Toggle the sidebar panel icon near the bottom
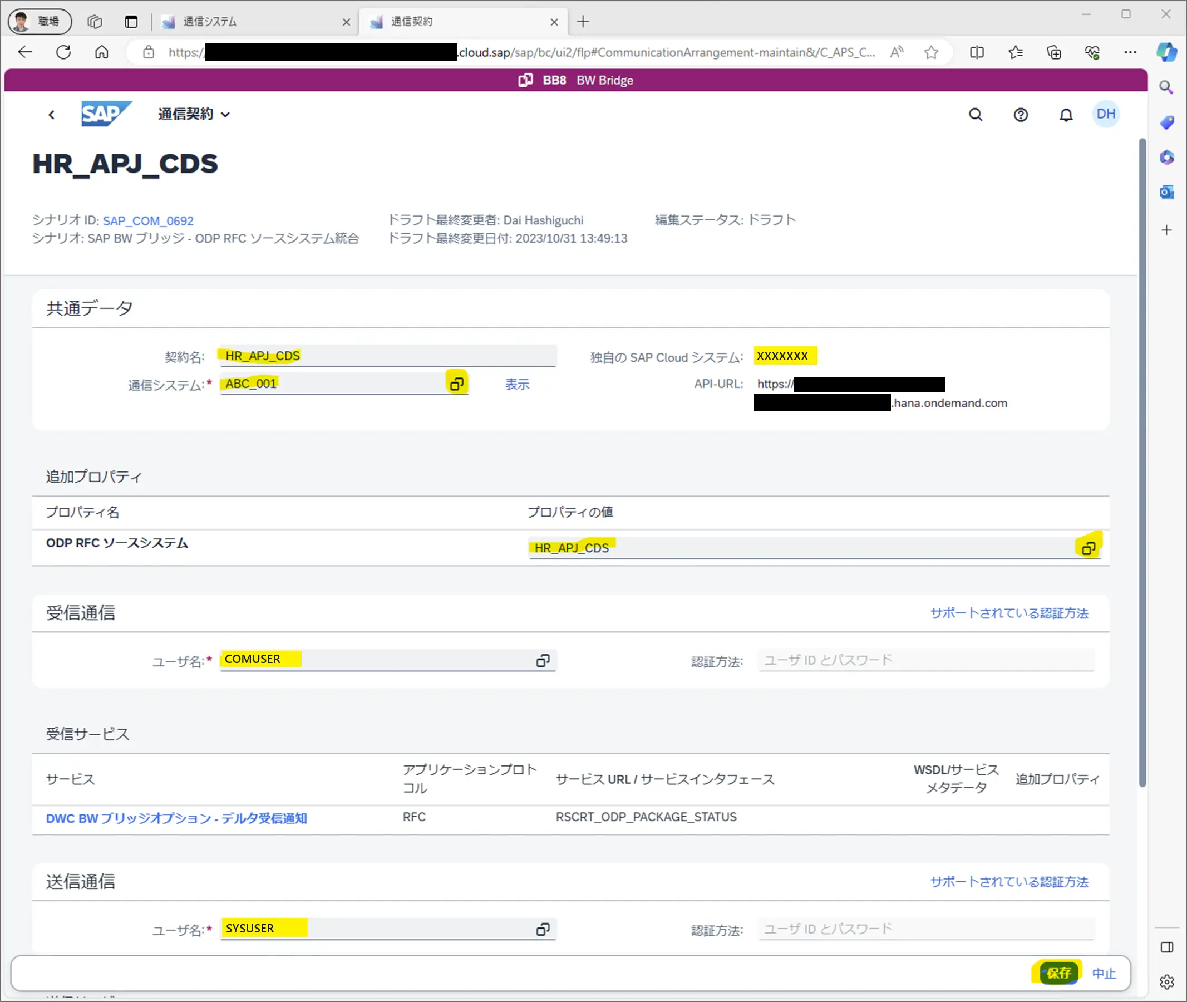 click(x=1166, y=947)
